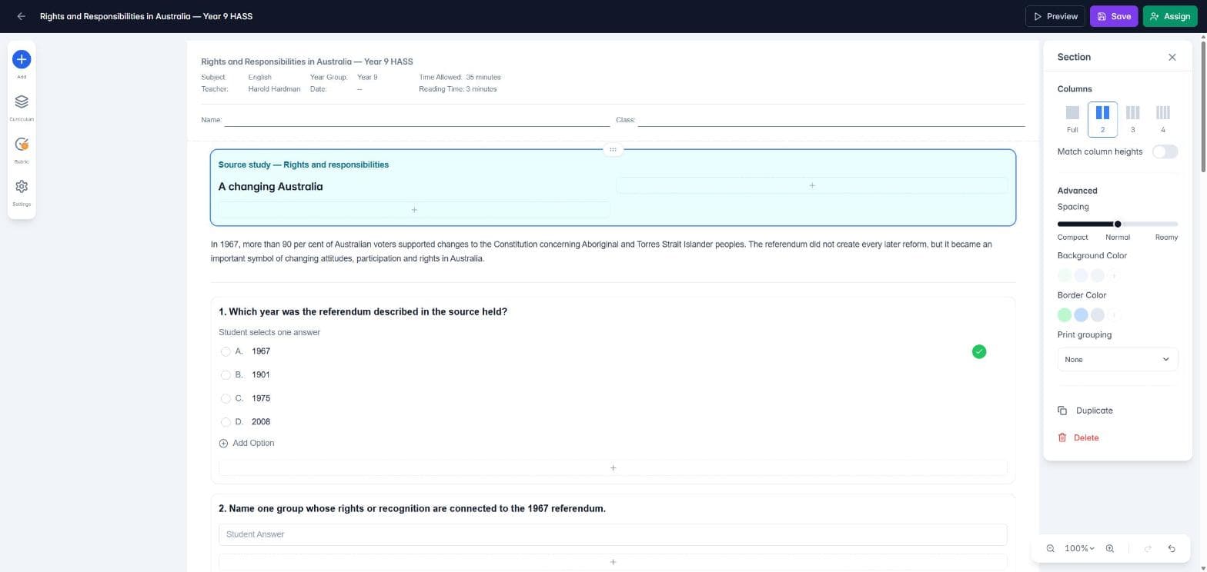Click the 'Harold Hardman' teacher name
This screenshot has width=1207, height=572.
(x=274, y=89)
